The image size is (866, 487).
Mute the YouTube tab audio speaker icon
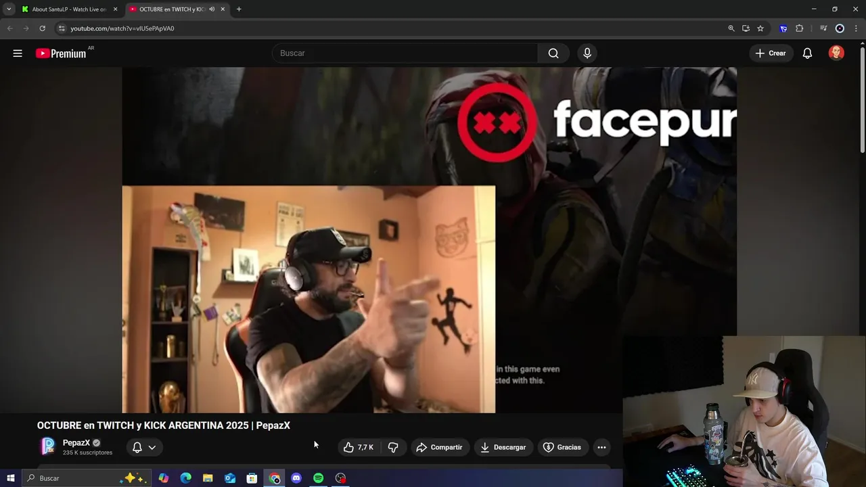coord(212,9)
